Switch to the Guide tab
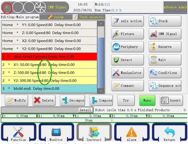 (x=56, y=17)
